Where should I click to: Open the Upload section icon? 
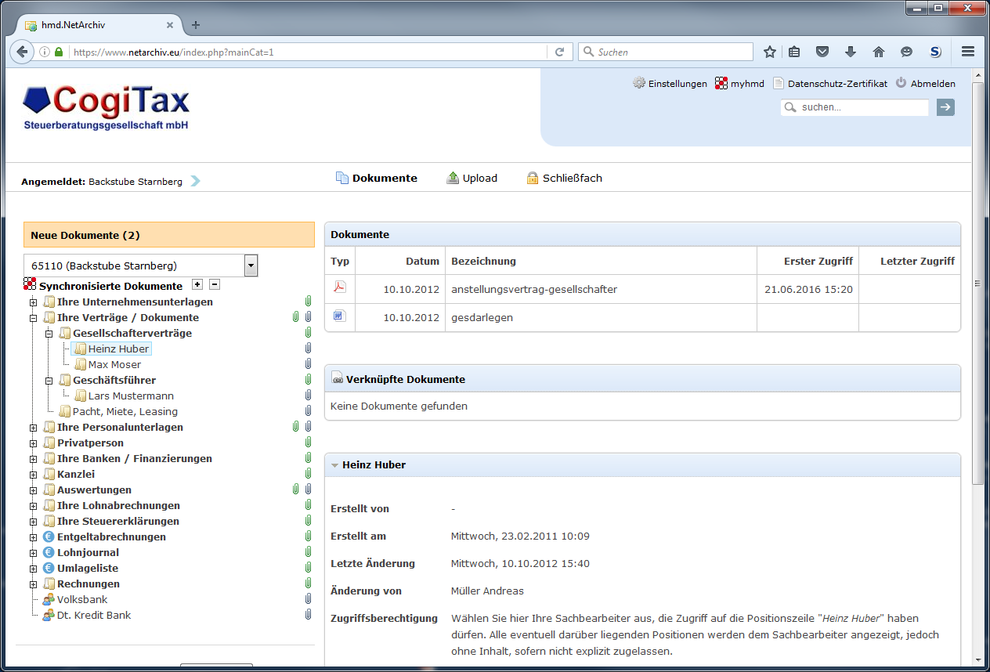tap(452, 177)
